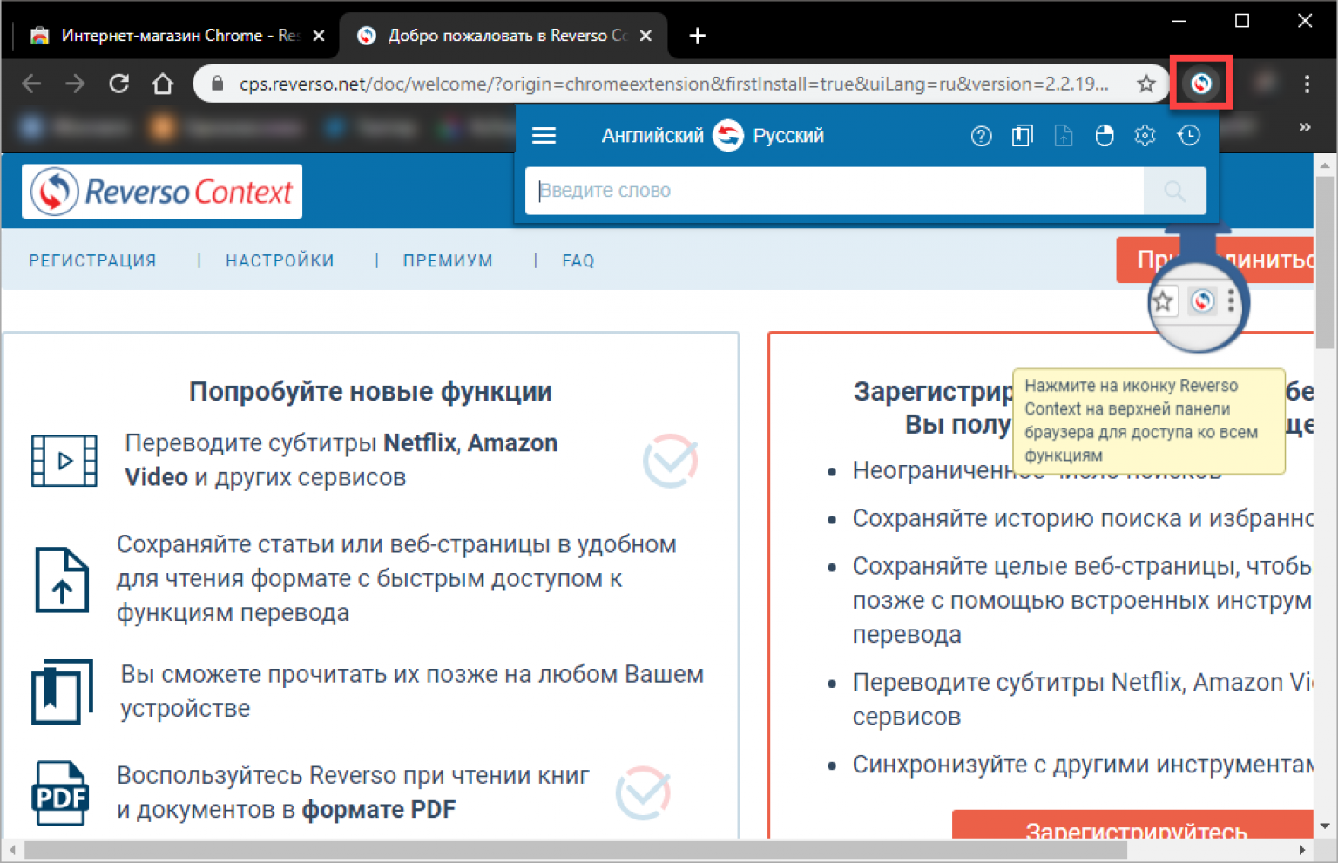Reload the current page
The image size is (1338, 863).
click(119, 84)
